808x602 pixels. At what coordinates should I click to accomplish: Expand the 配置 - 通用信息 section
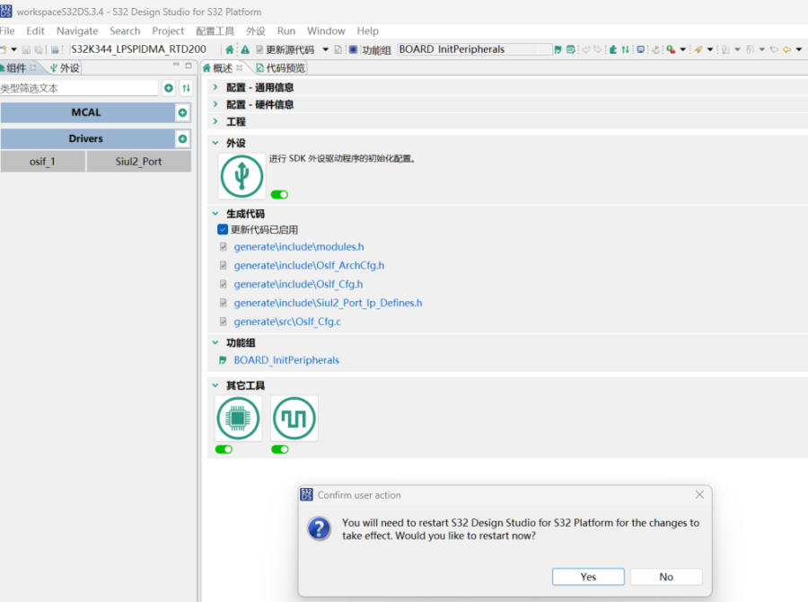point(215,87)
